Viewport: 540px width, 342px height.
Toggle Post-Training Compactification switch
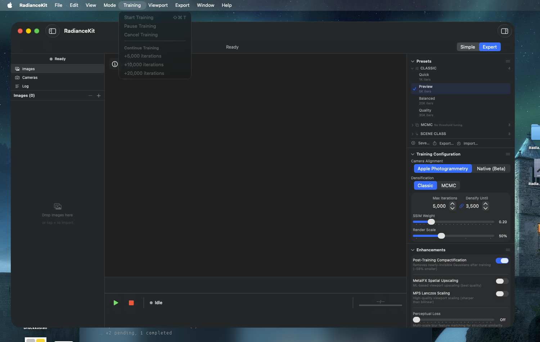(502, 261)
